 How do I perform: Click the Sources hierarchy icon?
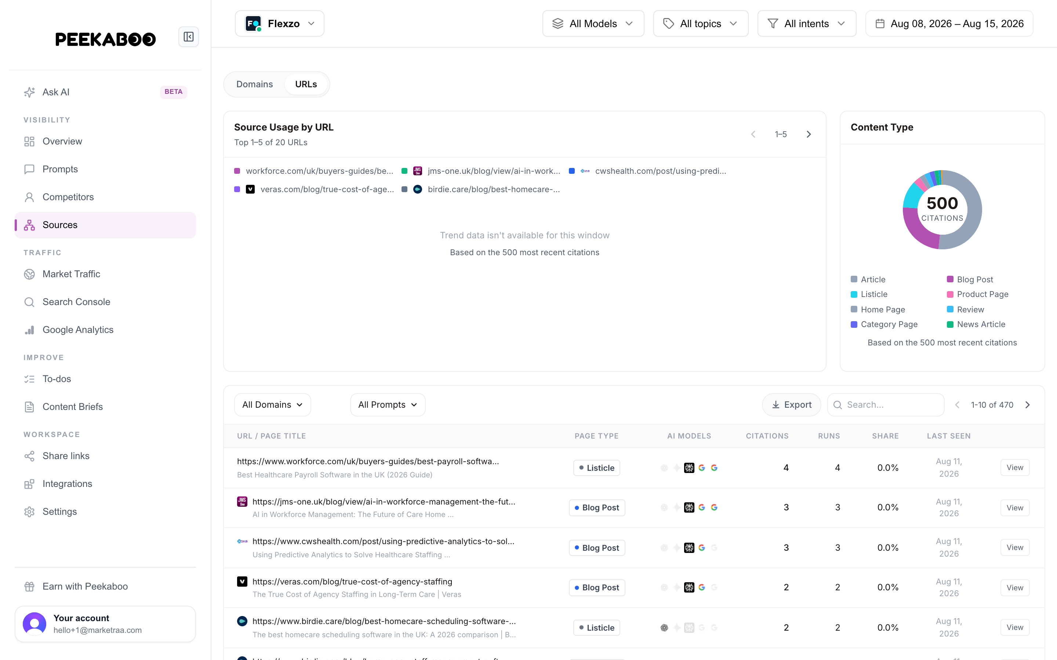pyautogui.click(x=29, y=225)
